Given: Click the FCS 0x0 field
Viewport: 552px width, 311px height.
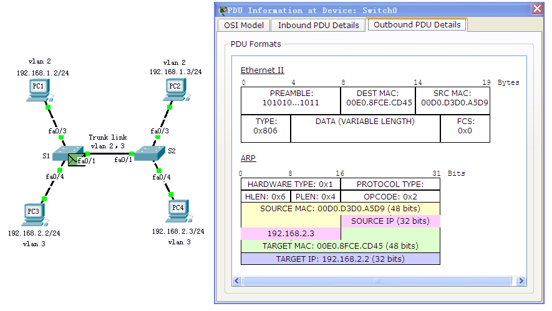Looking at the screenshot, I should click(465, 128).
